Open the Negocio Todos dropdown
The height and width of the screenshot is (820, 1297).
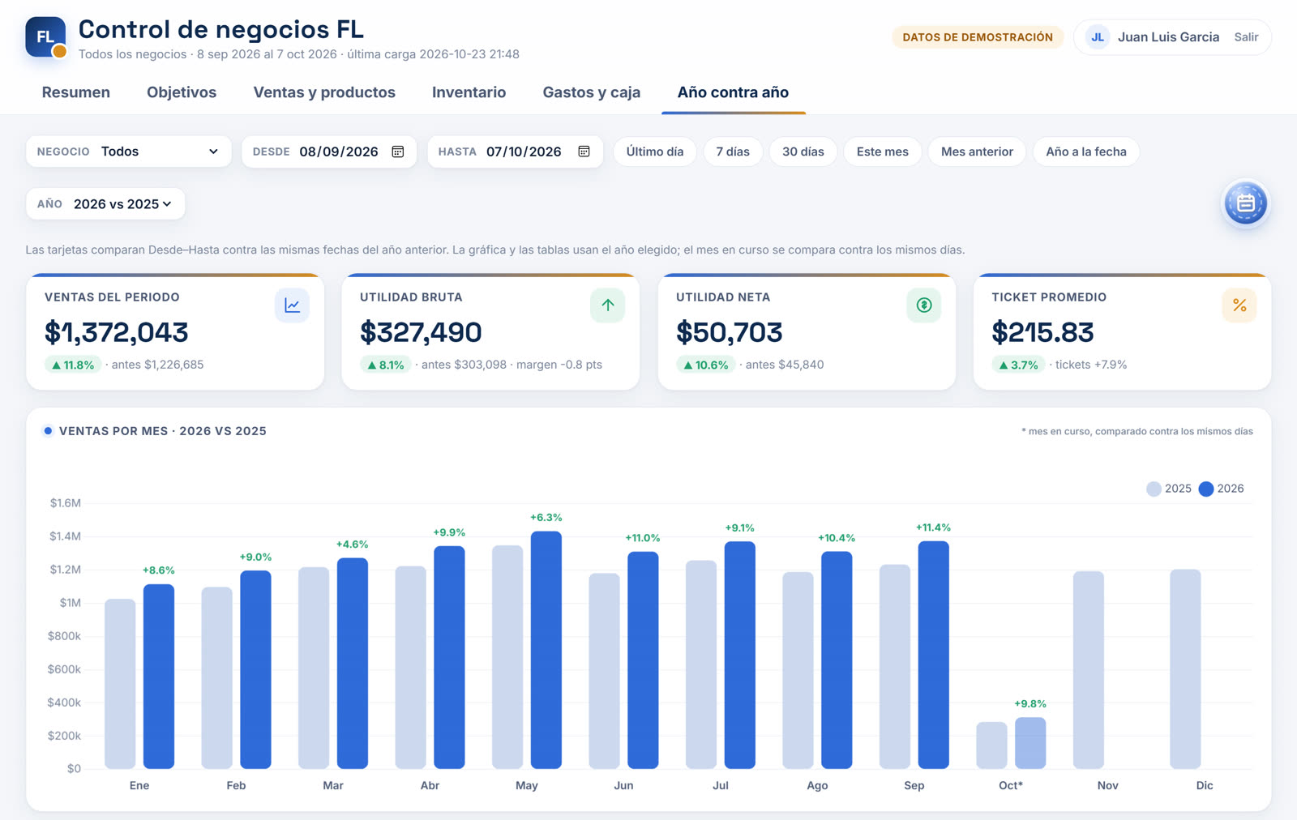[129, 152]
